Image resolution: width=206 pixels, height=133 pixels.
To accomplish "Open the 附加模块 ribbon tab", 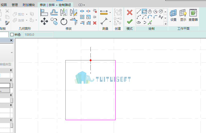I will tap(29, 5).
